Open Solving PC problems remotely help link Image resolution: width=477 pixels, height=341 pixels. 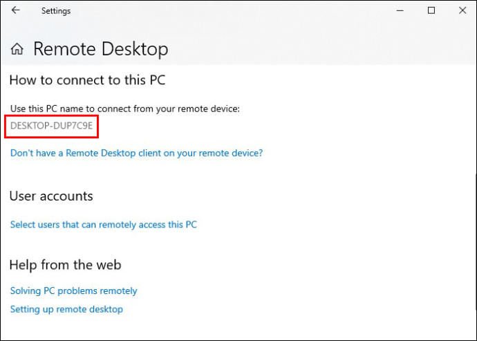(73, 291)
